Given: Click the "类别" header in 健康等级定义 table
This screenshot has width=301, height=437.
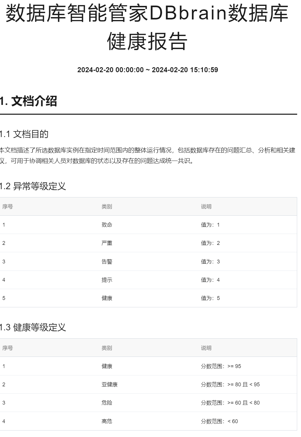Looking at the screenshot, I should [107, 348].
